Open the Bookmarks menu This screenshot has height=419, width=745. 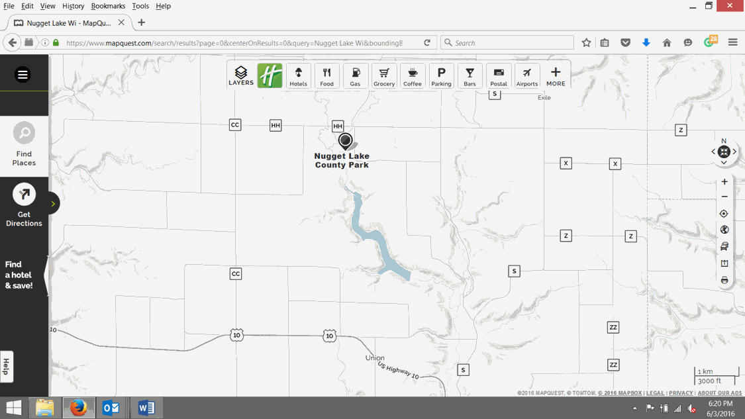click(108, 6)
